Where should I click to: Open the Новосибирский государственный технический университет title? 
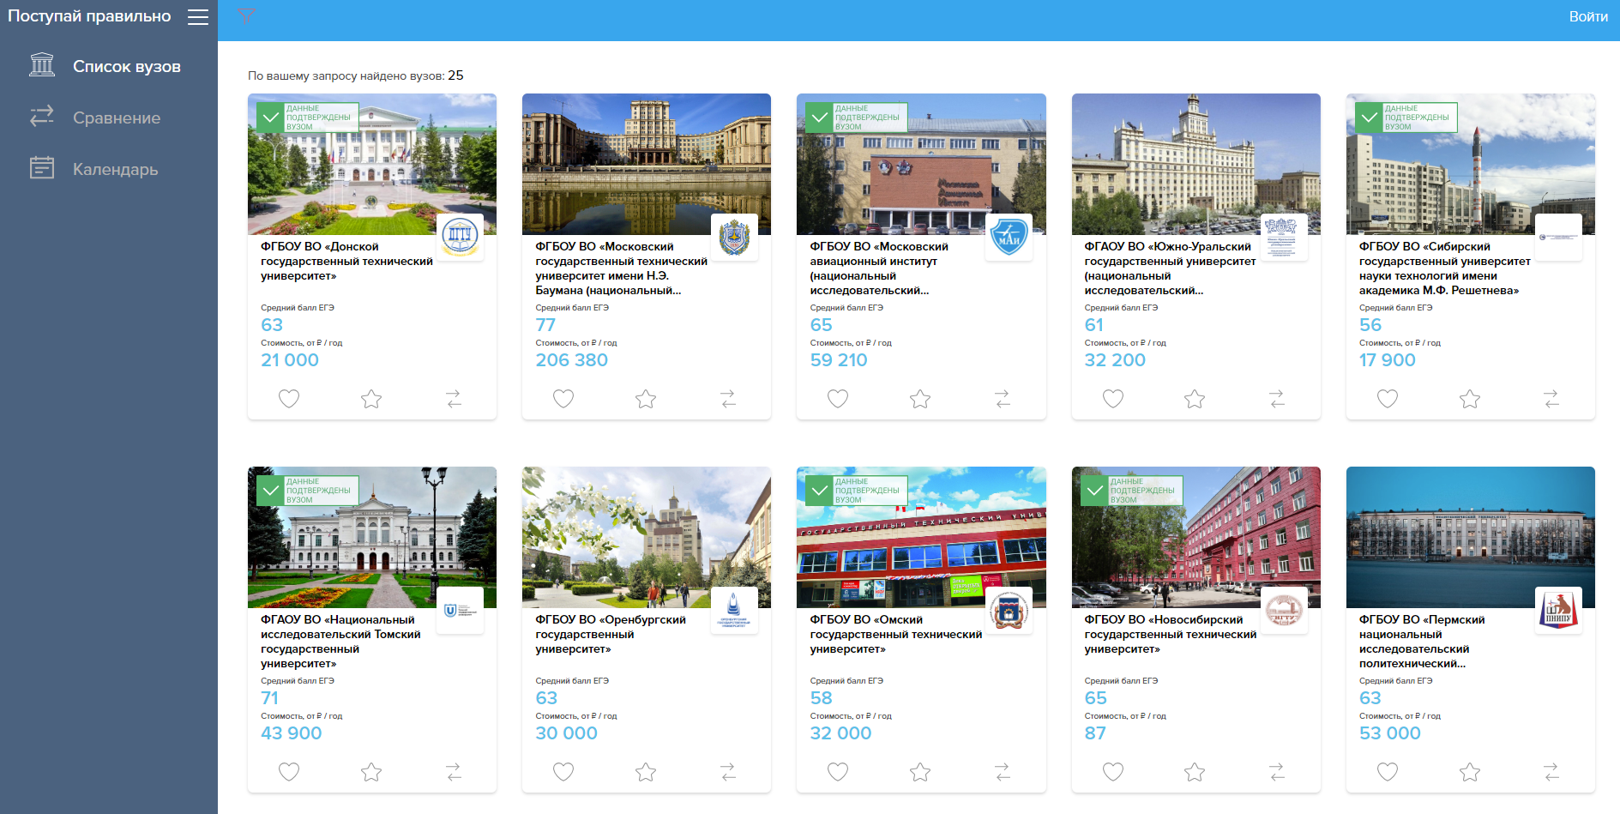point(1170,634)
